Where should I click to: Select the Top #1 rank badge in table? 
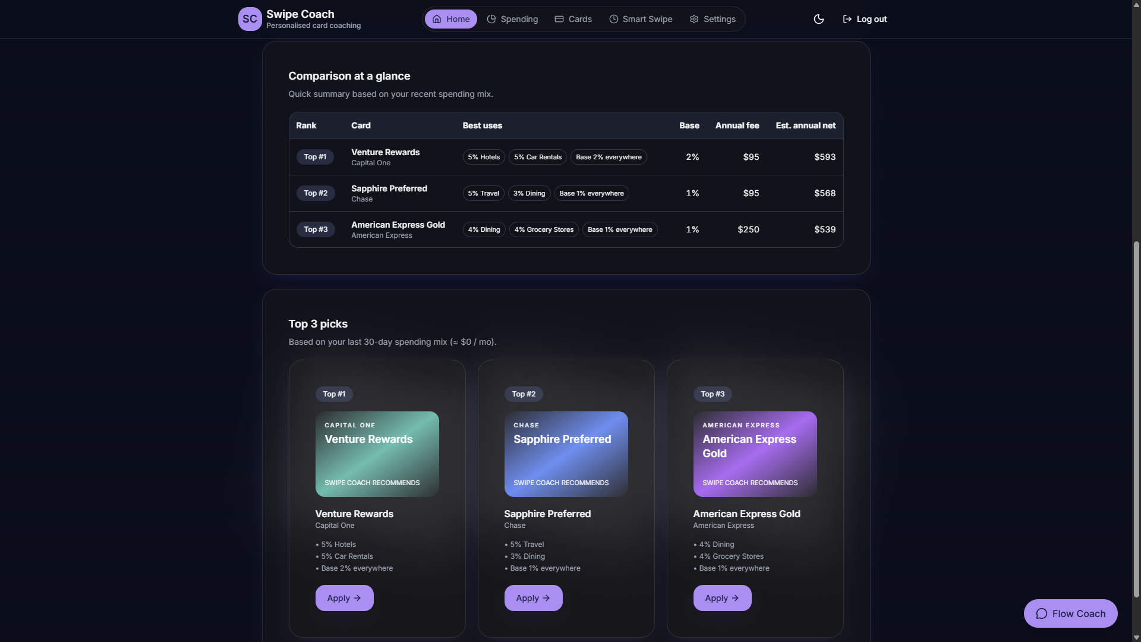[315, 157]
